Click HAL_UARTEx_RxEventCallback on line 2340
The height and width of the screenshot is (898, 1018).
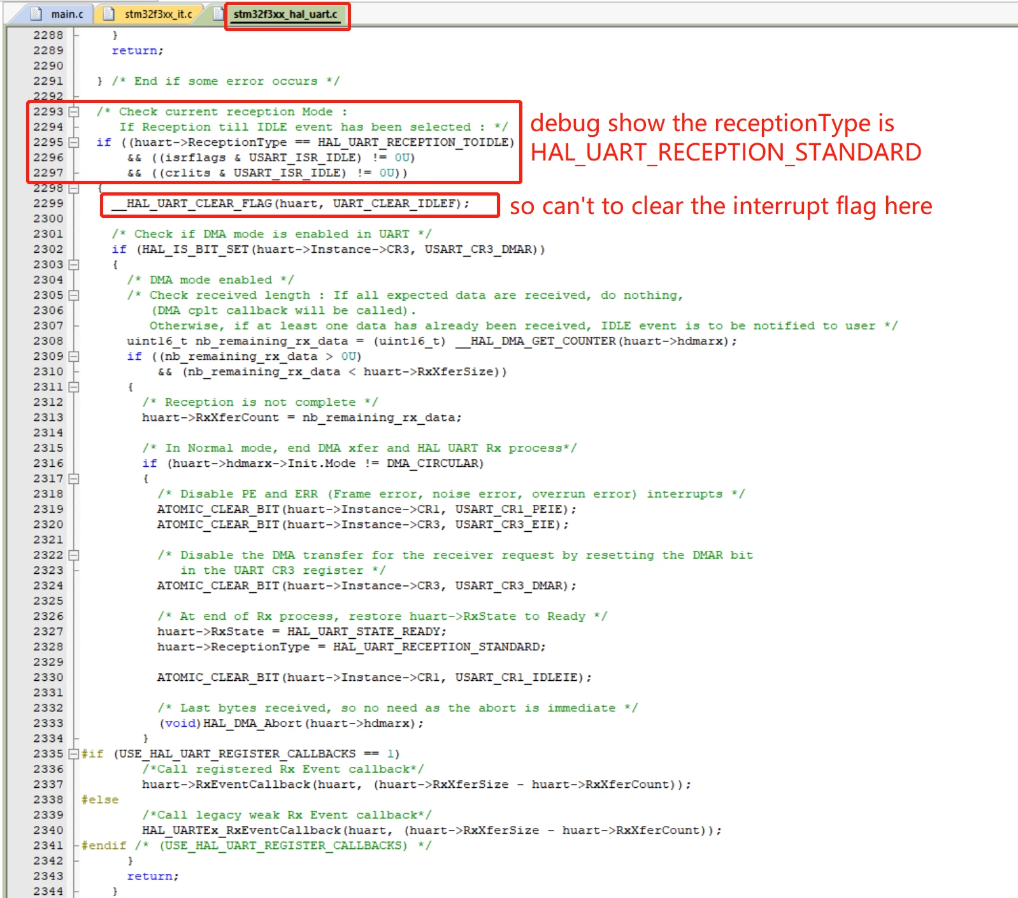241,830
